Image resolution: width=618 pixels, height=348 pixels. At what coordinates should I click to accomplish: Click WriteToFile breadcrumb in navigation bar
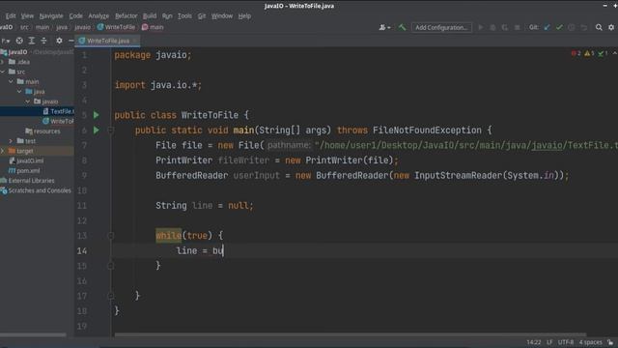[x=116, y=27]
